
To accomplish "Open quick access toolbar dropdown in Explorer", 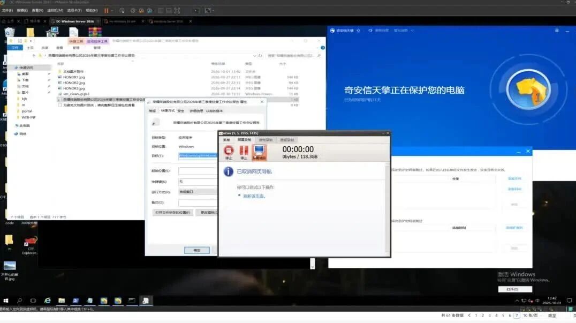I will coord(31,41).
